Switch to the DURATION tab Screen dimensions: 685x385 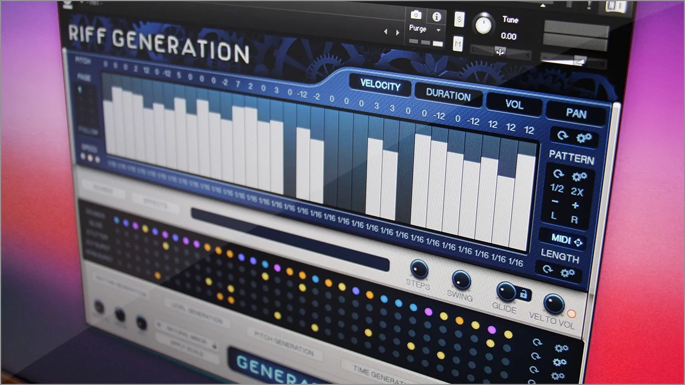(448, 95)
